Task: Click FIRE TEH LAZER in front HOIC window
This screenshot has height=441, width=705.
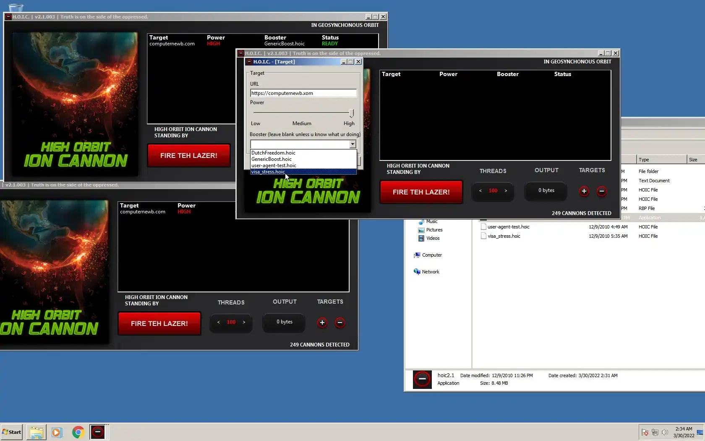Action: (x=421, y=192)
